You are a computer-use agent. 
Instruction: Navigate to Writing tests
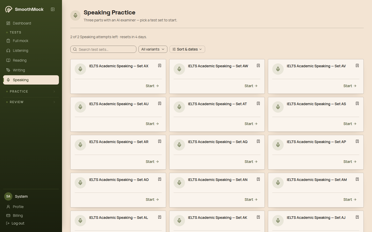coord(31,70)
